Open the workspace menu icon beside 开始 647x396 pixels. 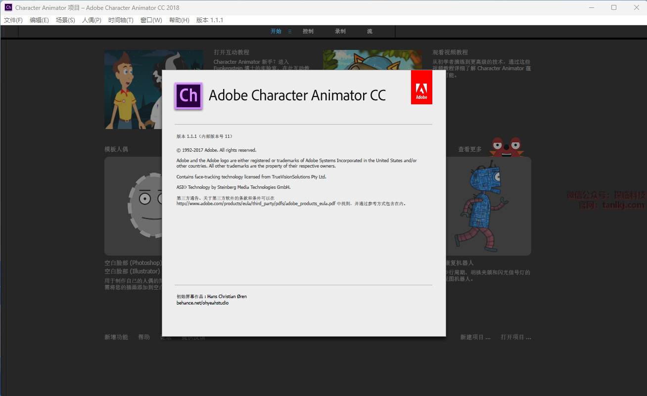click(x=290, y=31)
